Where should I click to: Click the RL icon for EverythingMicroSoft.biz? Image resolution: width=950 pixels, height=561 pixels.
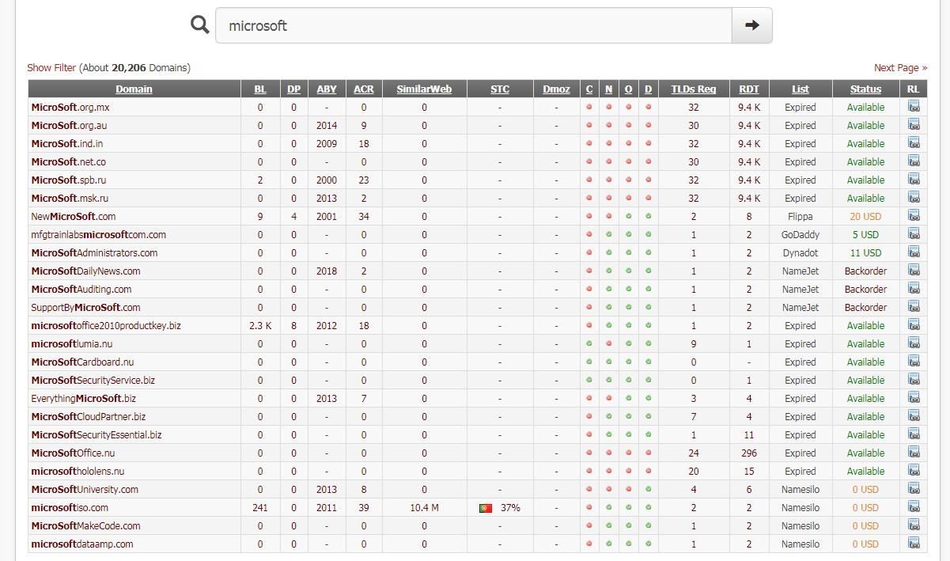pos(914,398)
